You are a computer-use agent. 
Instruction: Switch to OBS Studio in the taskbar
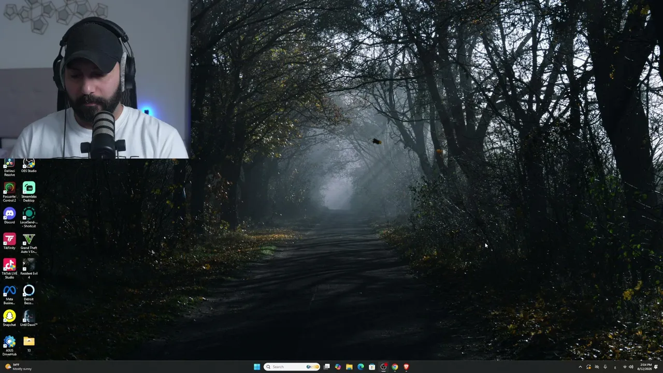point(383,367)
